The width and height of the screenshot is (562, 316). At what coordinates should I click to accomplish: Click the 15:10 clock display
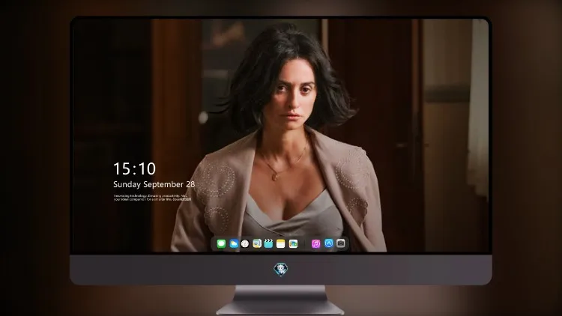point(134,168)
